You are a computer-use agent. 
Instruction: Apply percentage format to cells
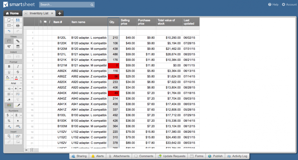click(x=9, y=121)
